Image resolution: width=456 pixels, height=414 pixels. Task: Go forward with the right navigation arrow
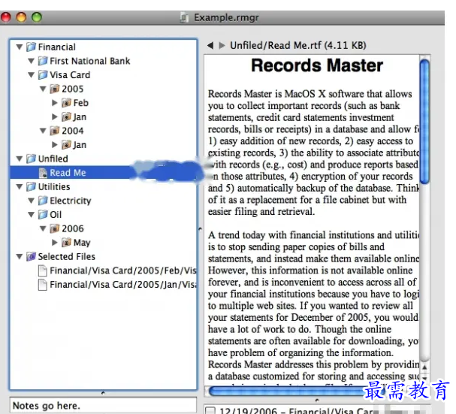[x=222, y=45]
